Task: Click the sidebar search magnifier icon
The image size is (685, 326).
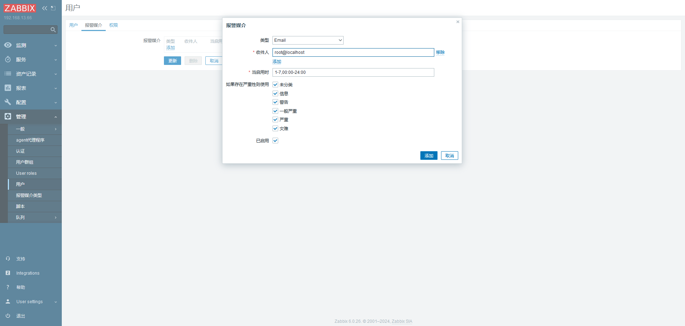Action: pyautogui.click(x=53, y=30)
